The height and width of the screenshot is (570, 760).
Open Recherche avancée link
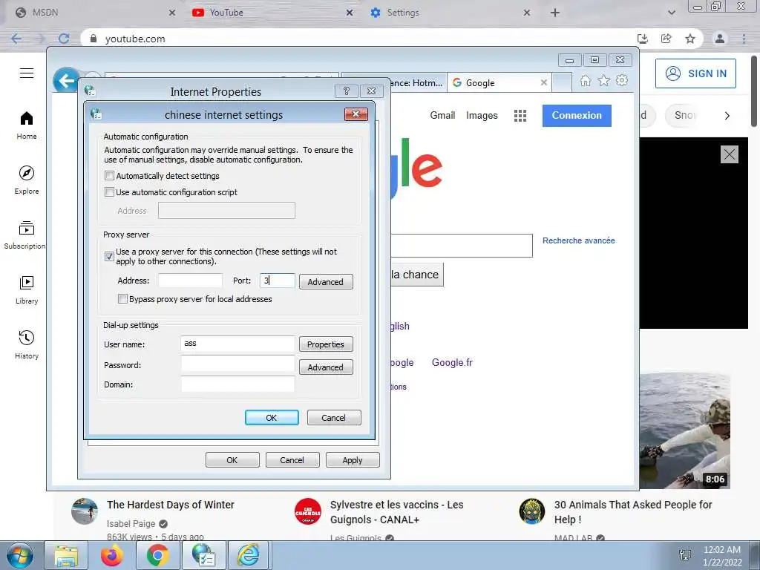pos(579,240)
